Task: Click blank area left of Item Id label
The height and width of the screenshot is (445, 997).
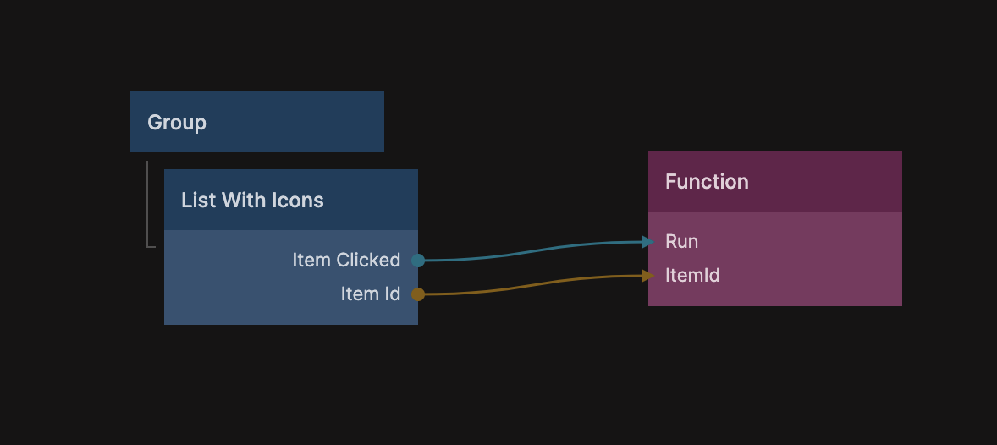Action: click(x=237, y=294)
